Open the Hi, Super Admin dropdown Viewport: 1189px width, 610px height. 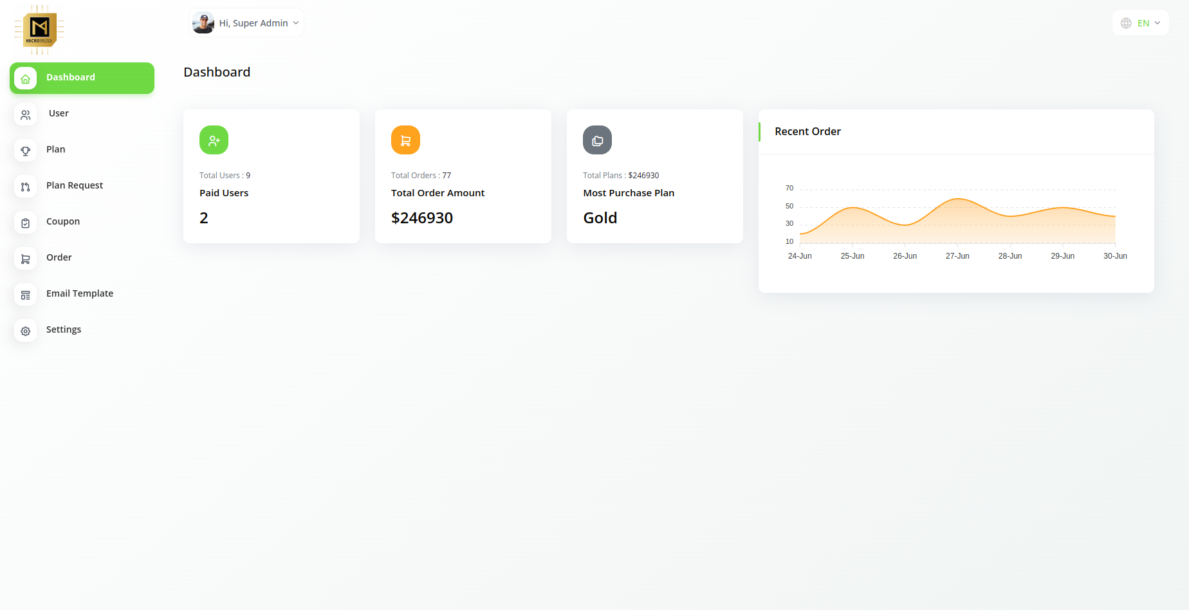coord(246,23)
